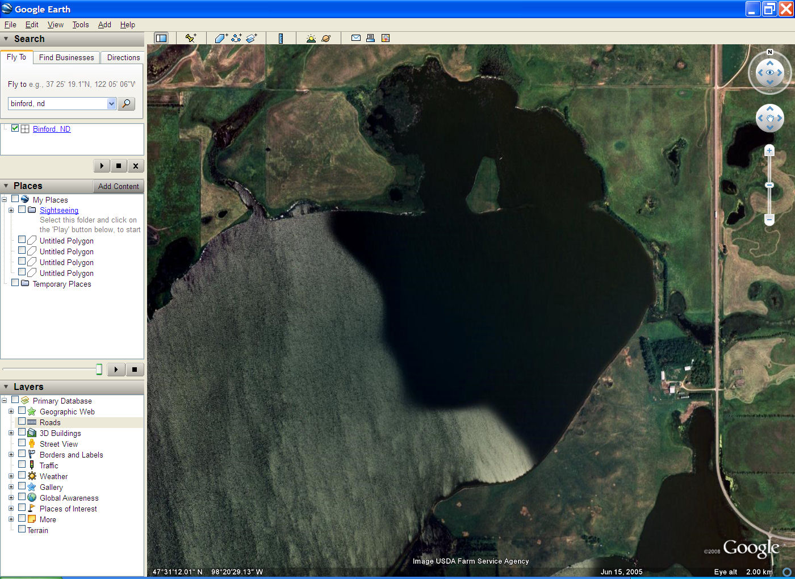Play the search results tour
Viewport: 795px width, 579px height.
click(x=102, y=166)
